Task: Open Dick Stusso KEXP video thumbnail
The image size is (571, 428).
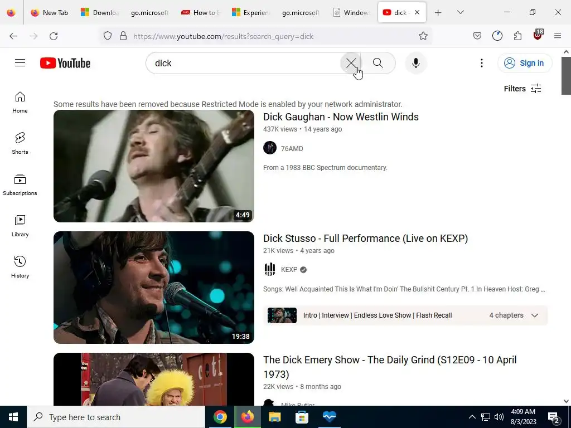Action: click(154, 288)
